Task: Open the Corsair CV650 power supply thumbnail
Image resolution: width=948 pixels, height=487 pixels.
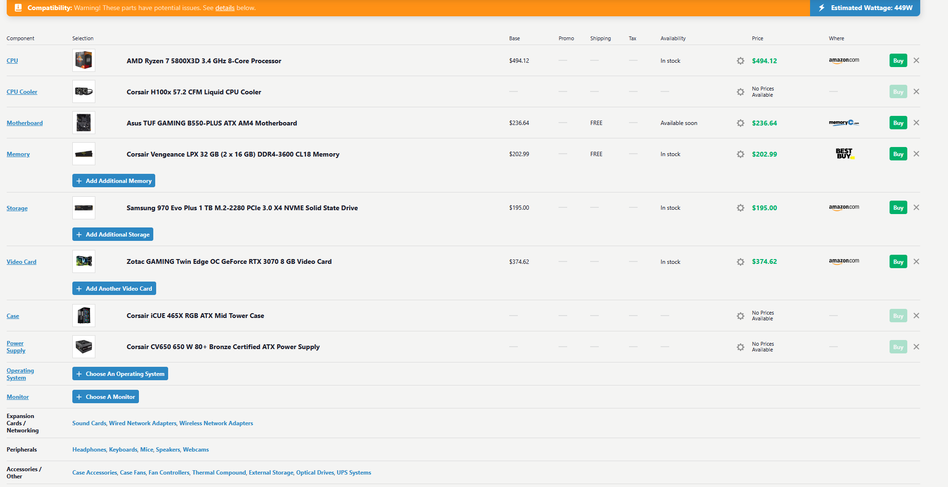Action: point(84,347)
